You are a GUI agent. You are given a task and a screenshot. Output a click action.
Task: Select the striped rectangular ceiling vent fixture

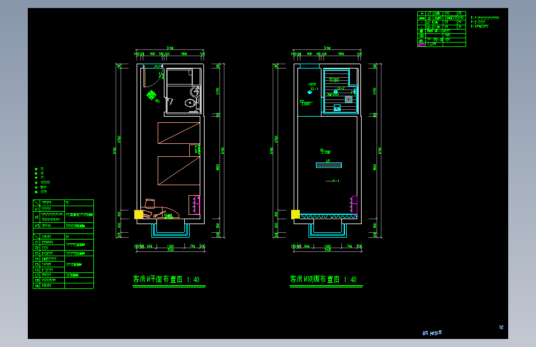point(328,165)
